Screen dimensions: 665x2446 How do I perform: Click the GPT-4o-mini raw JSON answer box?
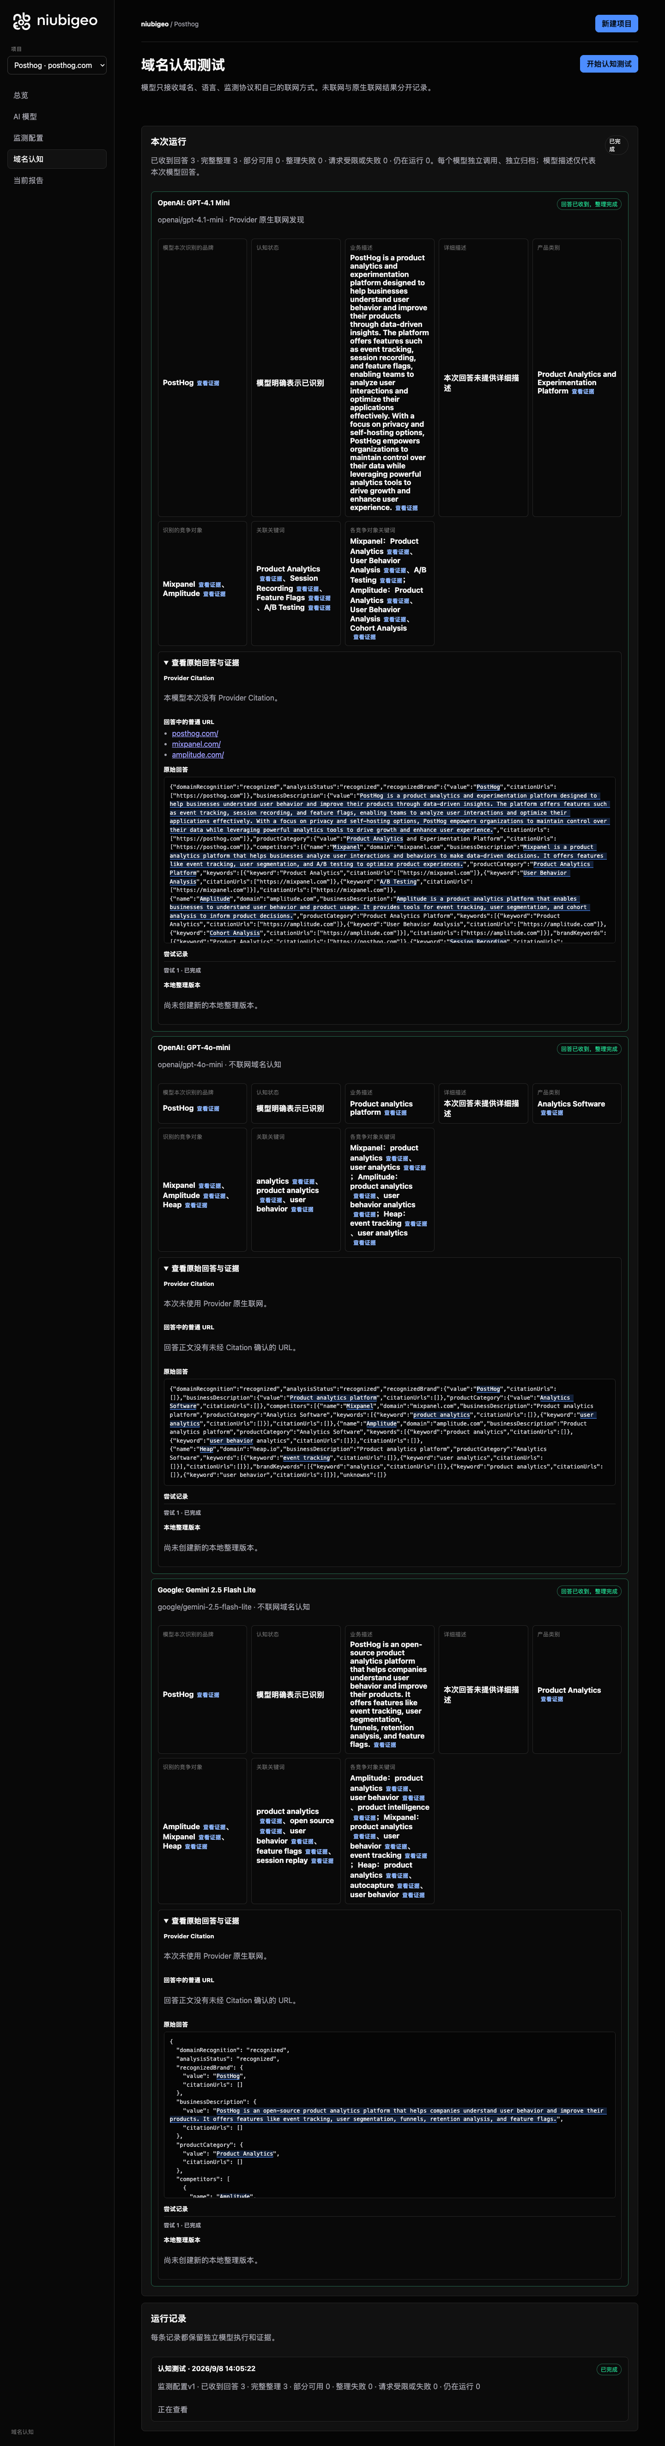point(389,1432)
